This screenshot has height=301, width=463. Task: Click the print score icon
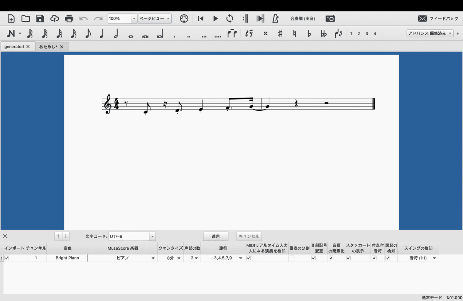coord(69,18)
